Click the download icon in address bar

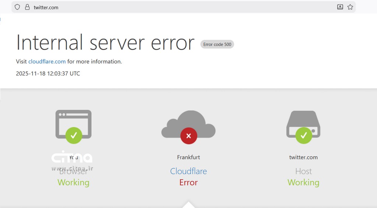(340, 7)
